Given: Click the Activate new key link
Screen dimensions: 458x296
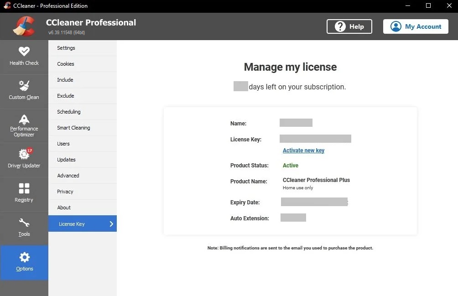Looking at the screenshot, I should point(303,151).
